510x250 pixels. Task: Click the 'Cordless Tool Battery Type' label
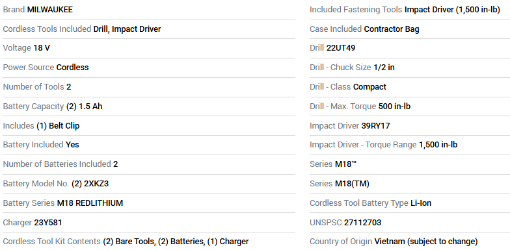[x=359, y=203]
